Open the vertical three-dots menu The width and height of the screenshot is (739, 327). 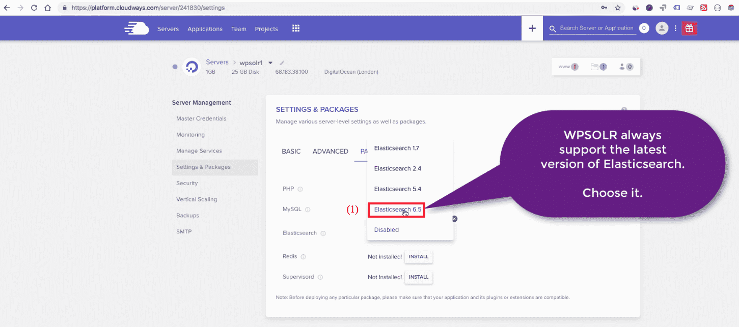tap(675, 28)
